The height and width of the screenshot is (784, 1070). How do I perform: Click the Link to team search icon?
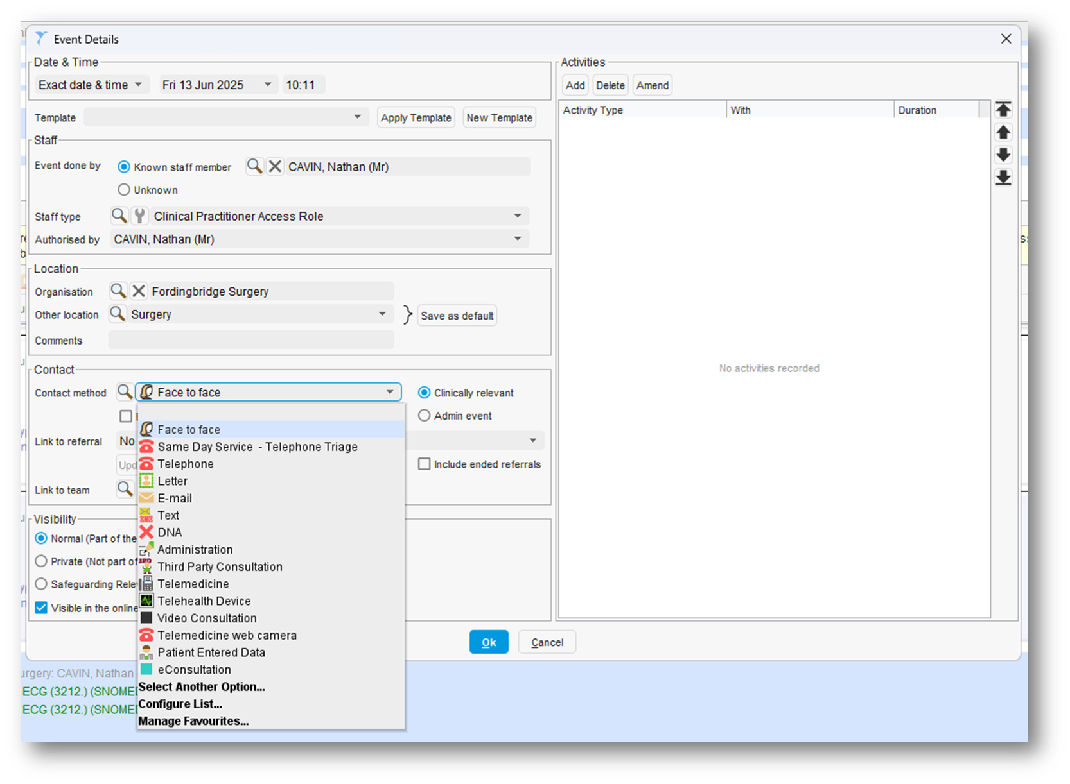(125, 490)
